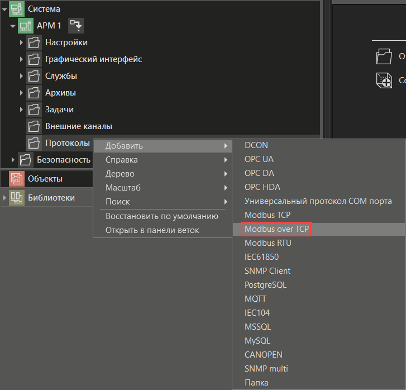The image size is (406, 390).
Task: Click the Библиотеки books icon
Action: [x=17, y=198]
